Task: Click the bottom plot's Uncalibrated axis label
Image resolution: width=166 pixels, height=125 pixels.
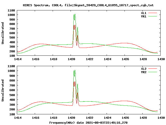Action: click(3, 90)
